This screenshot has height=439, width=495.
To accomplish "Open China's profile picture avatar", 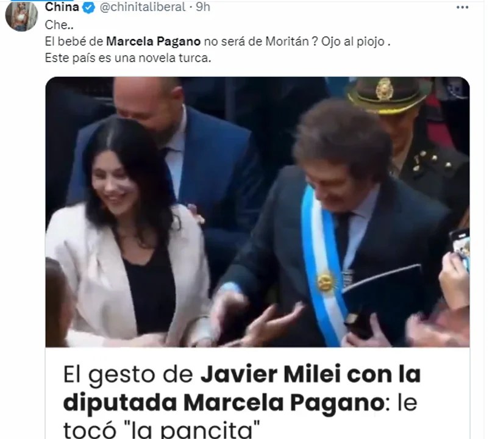I will tap(21, 15).
